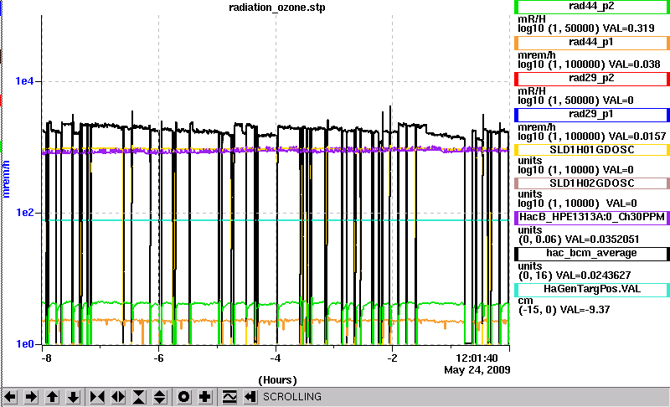Click the return-to-scrolling arrow button
This screenshot has height=407, width=670.
click(250, 397)
